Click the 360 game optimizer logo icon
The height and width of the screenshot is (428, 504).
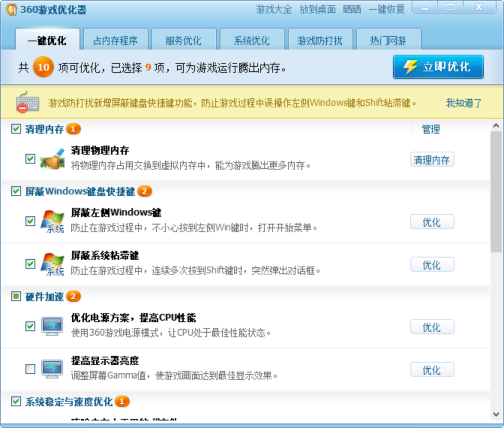[x=11, y=9]
